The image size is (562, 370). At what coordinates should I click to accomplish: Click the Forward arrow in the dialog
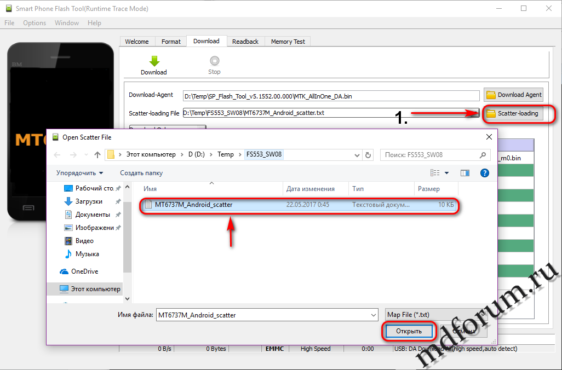(x=73, y=155)
